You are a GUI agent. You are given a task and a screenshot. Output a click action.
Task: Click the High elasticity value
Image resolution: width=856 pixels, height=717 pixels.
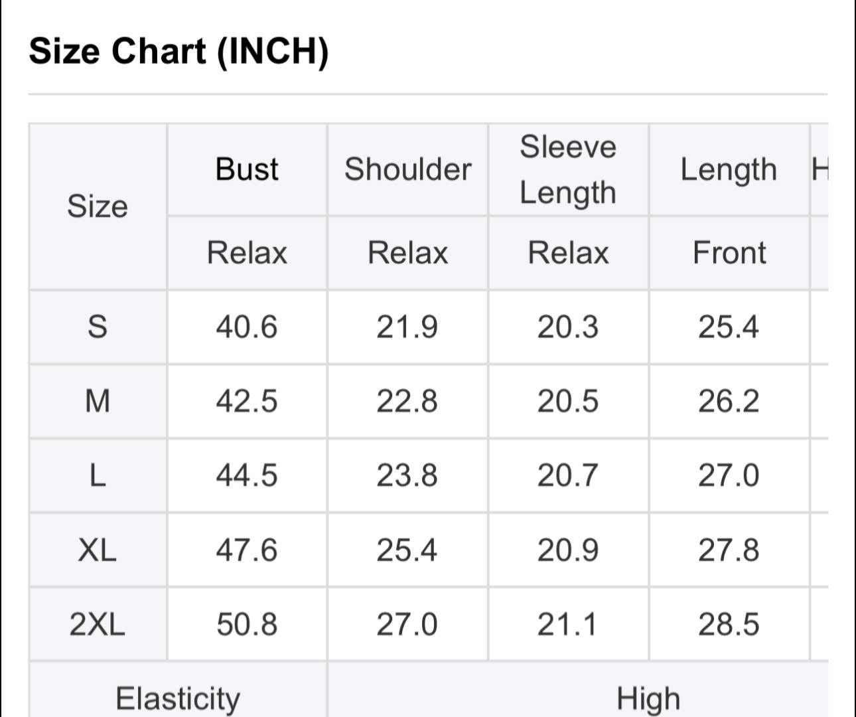[x=648, y=698]
